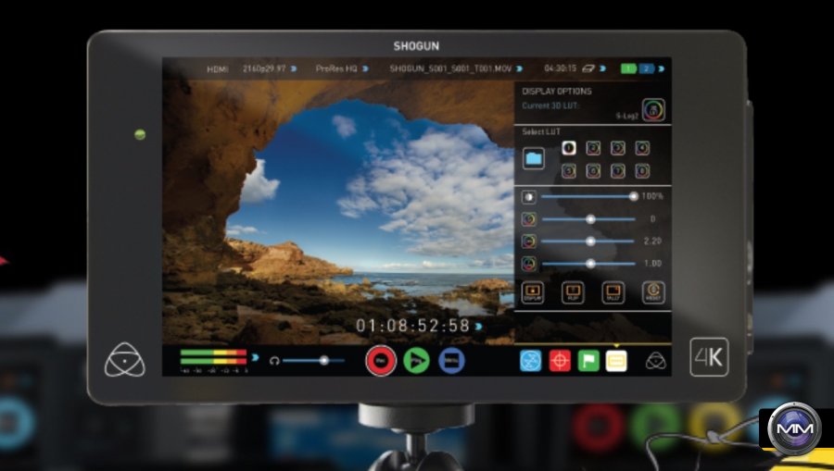The width and height of the screenshot is (834, 471).
Task: Select LUT slot 8
Action: [x=642, y=170]
